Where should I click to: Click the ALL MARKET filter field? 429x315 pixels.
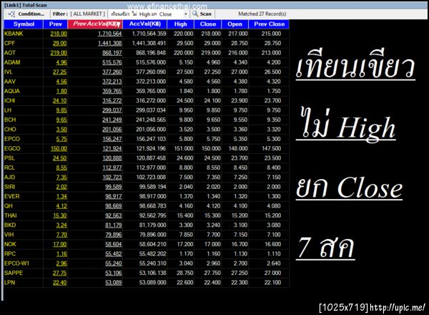pos(88,14)
